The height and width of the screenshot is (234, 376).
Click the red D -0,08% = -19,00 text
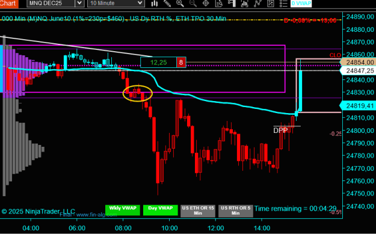point(310,20)
